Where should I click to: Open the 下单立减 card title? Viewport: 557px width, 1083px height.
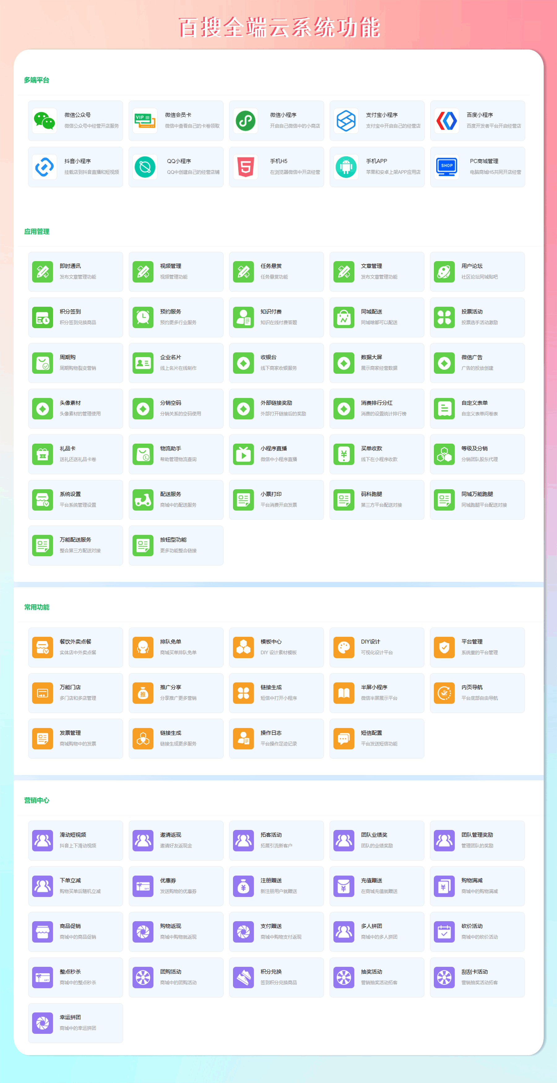click(x=70, y=880)
